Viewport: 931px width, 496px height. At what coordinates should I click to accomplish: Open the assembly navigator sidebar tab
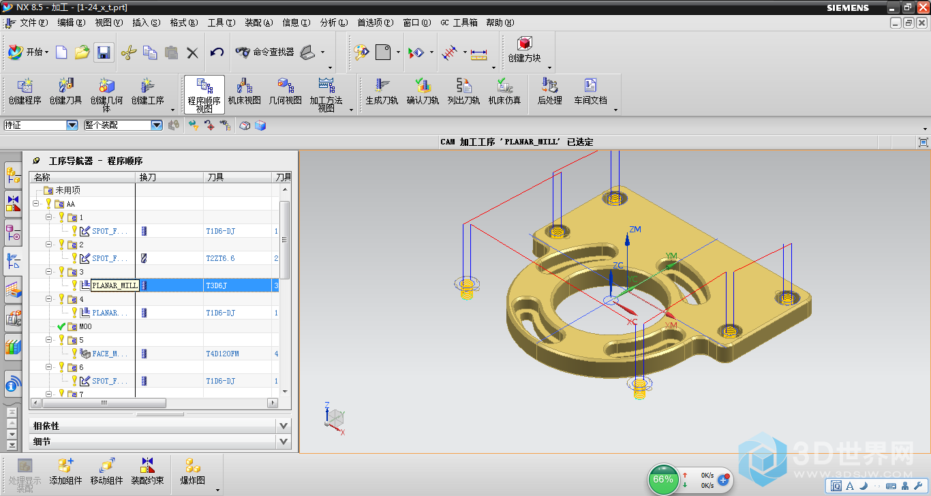(x=13, y=174)
